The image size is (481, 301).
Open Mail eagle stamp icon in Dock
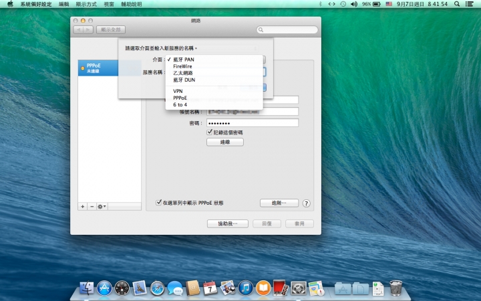140,288
